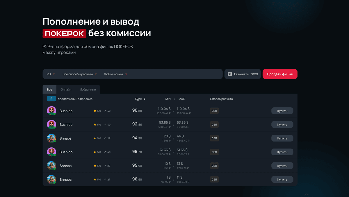349x197 pixels.
Task: Open the RU country dropdown
Action: click(x=51, y=74)
